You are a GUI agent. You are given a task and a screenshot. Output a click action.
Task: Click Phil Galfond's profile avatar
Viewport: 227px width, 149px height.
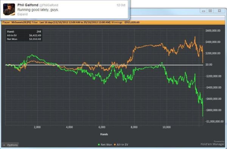coord(9,9)
